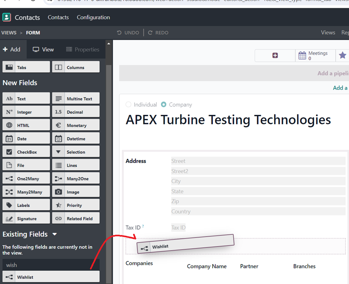Click the Tax ID help question mark
The image size is (349, 284).
pyautogui.click(x=143, y=226)
